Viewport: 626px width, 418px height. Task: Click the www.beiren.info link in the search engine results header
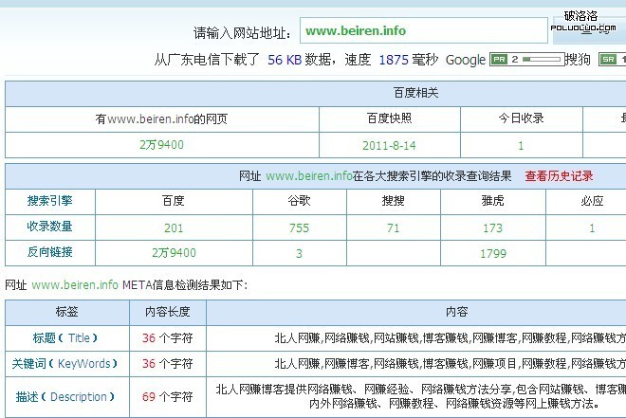click(309, 176)
